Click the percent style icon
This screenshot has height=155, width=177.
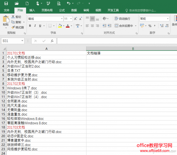(x=150, y=26)
